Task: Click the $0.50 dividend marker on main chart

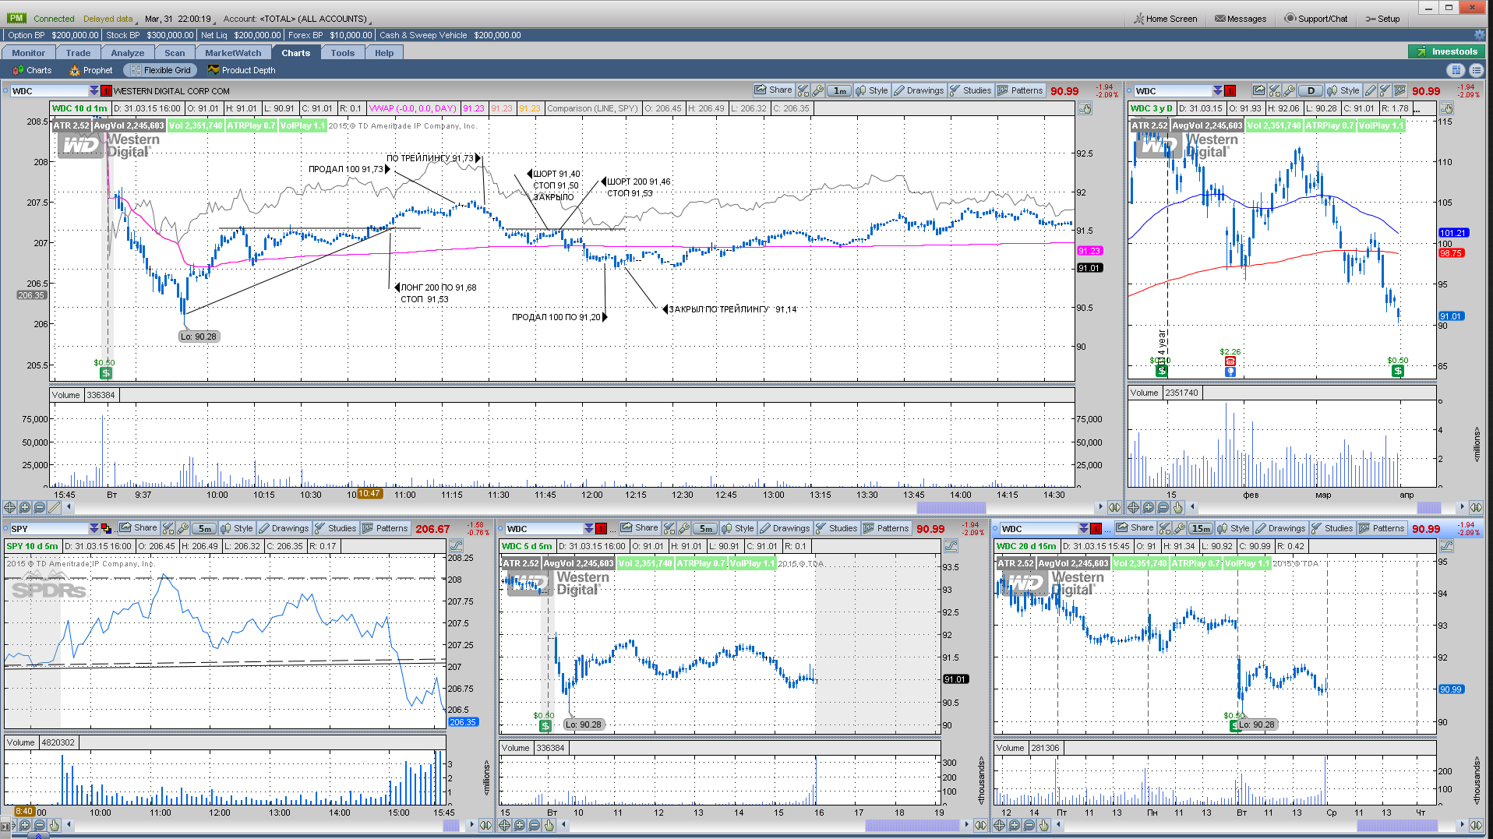Action: [106, 373]
